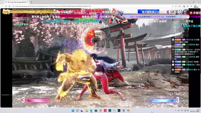Switch the input method via 中 indicator
201x113 pixels.
pos(182,110)
